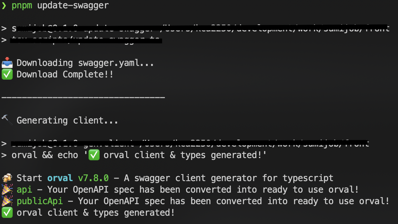The image size is (398, 224).
Task: Click the Download Complete!! message
Action: (x=65, y=75)
